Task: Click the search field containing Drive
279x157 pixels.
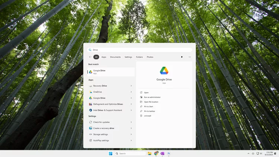Action: point(139,50)
